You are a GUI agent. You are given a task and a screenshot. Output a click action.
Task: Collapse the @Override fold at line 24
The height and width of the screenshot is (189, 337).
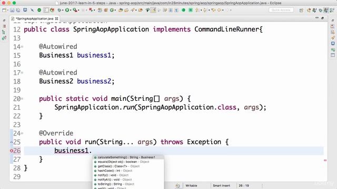tap(22, 133)
